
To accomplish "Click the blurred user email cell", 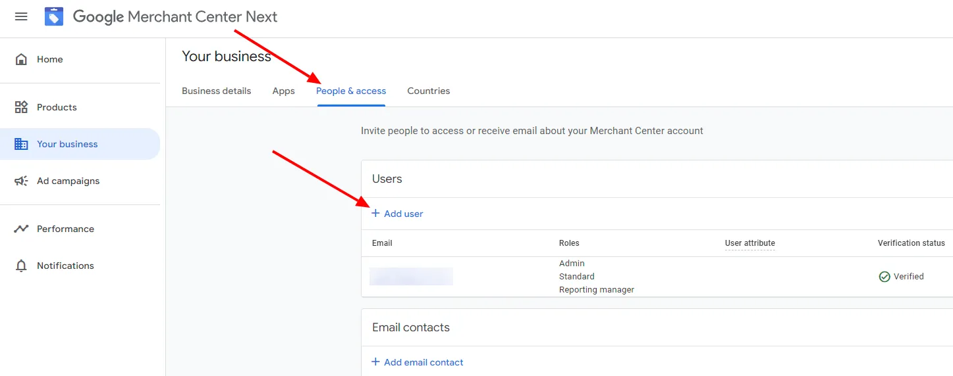I will 411,277.
